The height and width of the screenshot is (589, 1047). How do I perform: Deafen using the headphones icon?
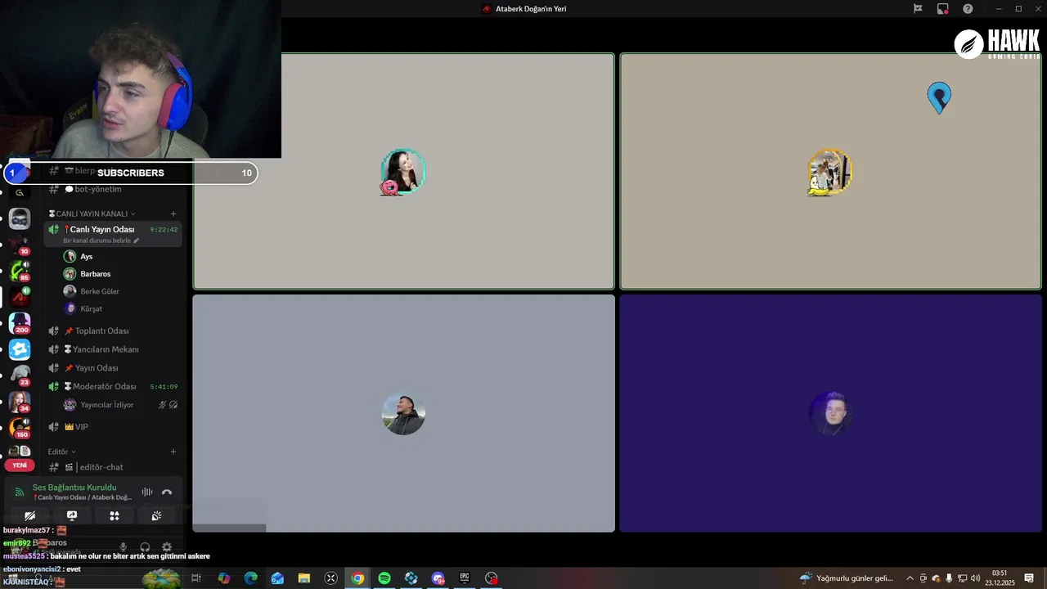click(145, 547)
